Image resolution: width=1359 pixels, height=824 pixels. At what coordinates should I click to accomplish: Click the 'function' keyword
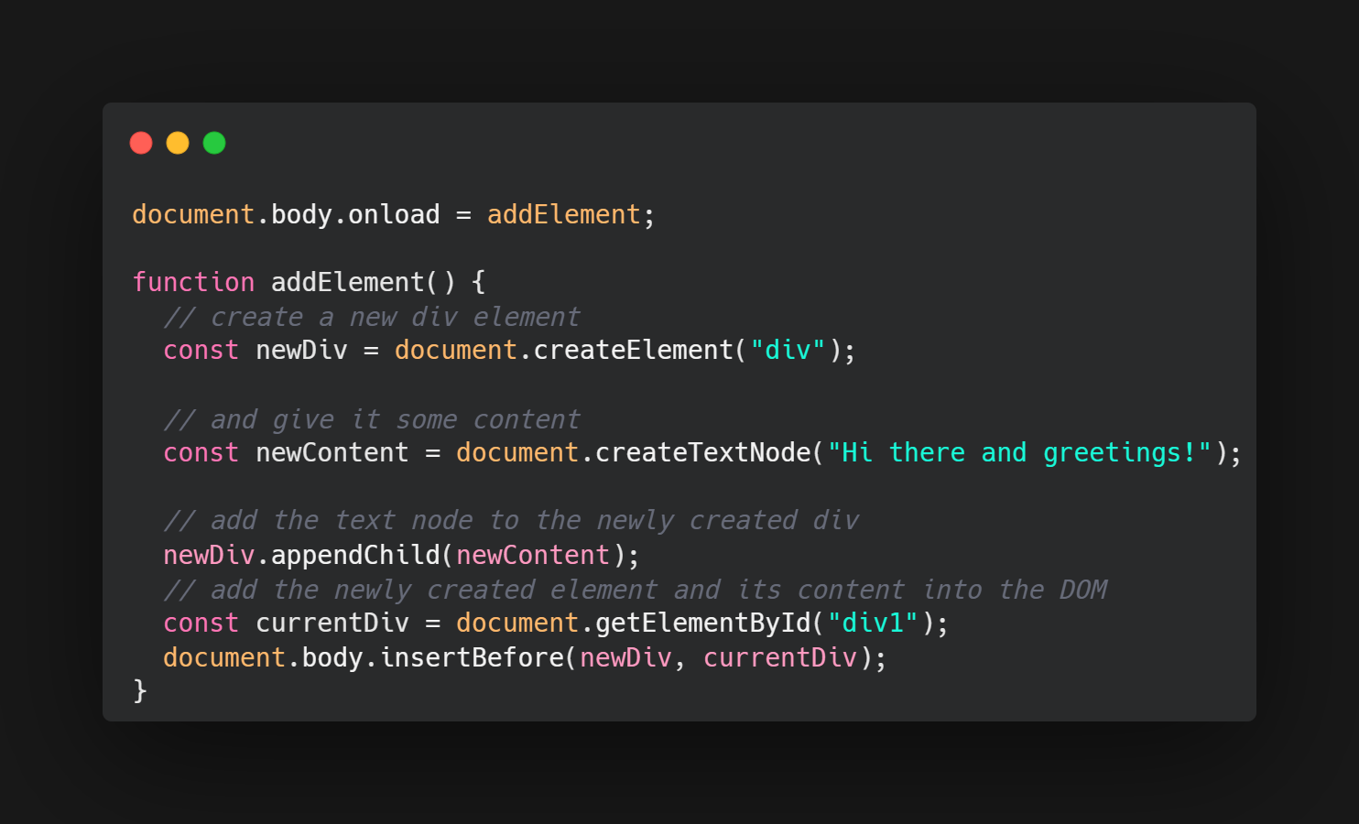click(193, 282)
